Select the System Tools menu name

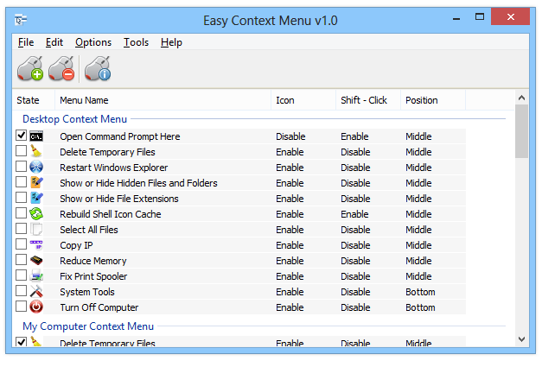[x=87, y=292]
